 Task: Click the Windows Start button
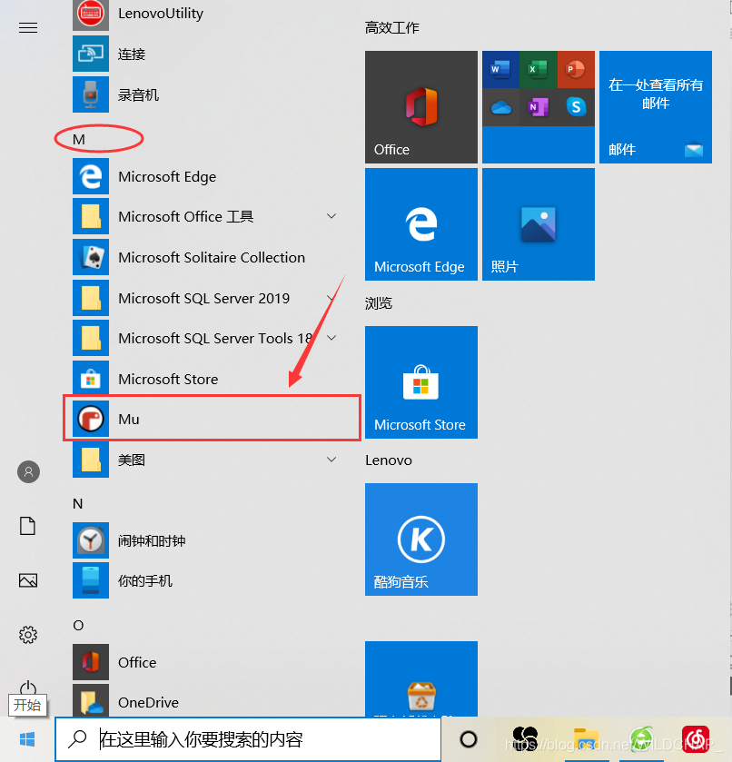click(x=27, y=739)
